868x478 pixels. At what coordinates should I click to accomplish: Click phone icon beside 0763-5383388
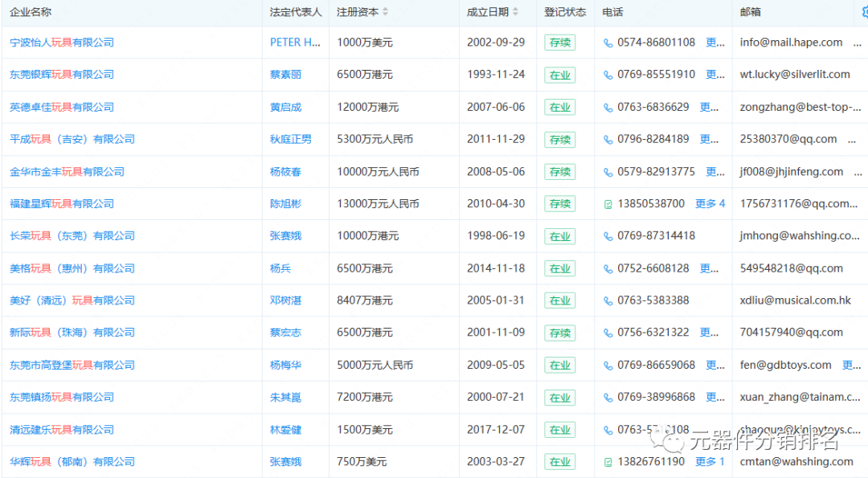[x=608, y=301]
